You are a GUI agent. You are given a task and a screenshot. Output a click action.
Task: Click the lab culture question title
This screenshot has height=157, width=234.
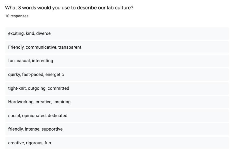(69, 8)
